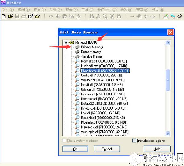Image resolution: width=184 pixels, height=166 pixels.
Task: Click the vertical scrollbar thumb in module list
Action: click(x=168, y=80)
